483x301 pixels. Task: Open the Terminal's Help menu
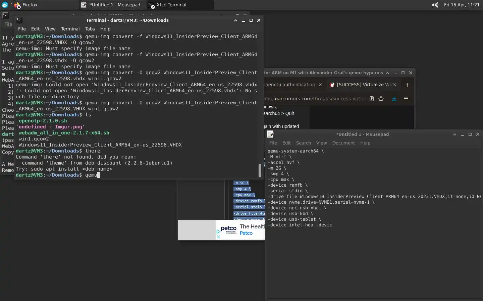105,29
